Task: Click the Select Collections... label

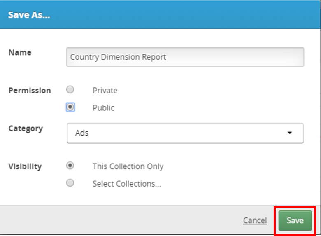Action: coord(127,184)
